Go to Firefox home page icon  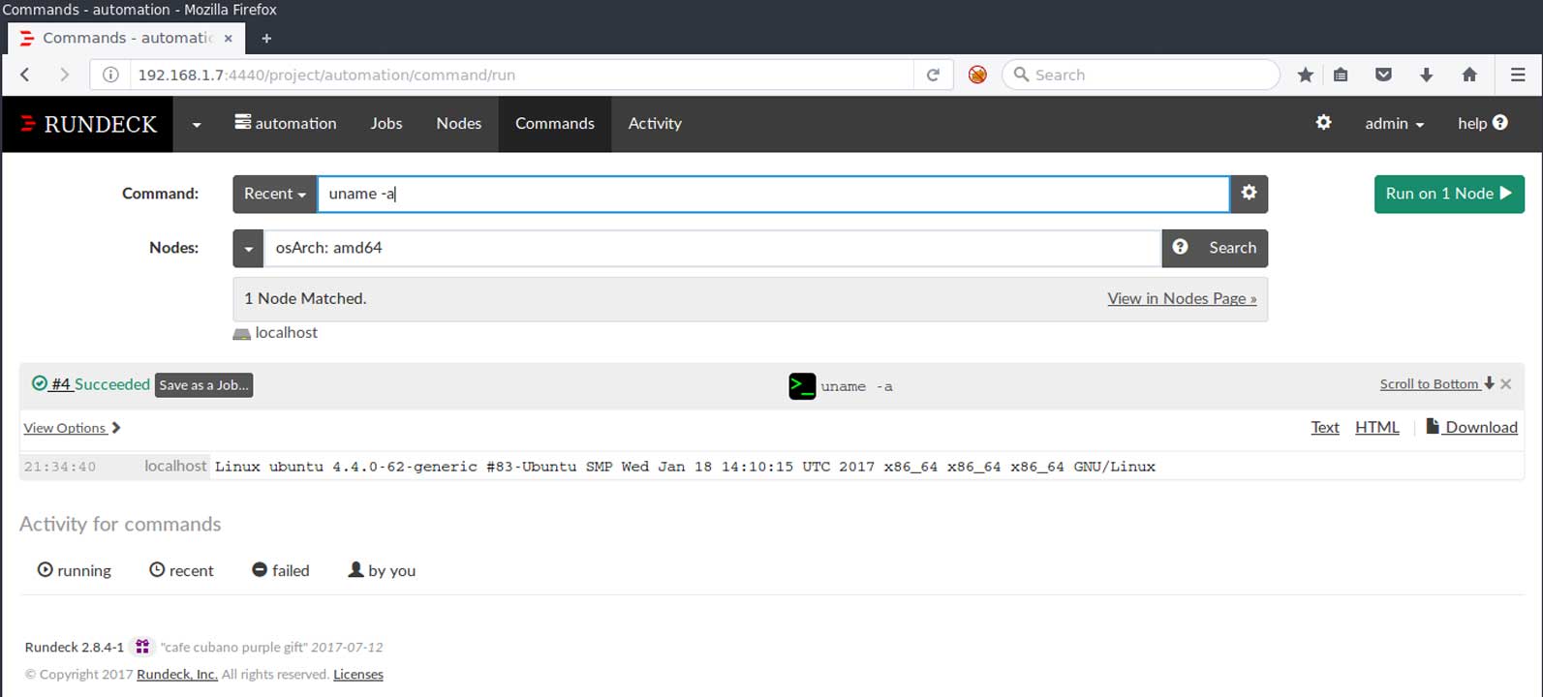(x=1469, y=75)
